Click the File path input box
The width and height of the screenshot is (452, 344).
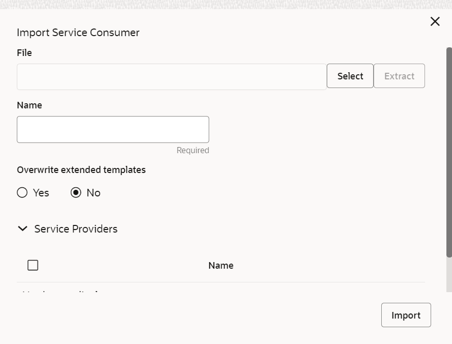(x=172, y=77)
